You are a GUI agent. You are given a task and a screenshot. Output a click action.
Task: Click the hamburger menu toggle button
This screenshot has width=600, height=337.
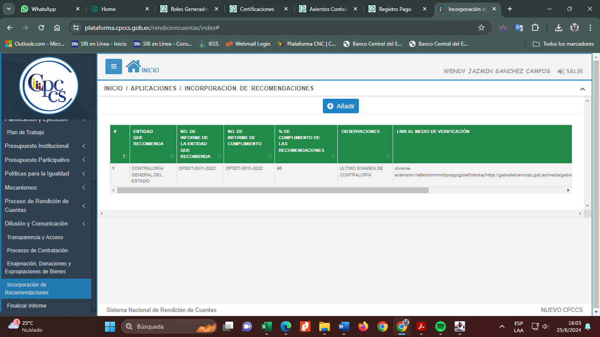(114, 66)
